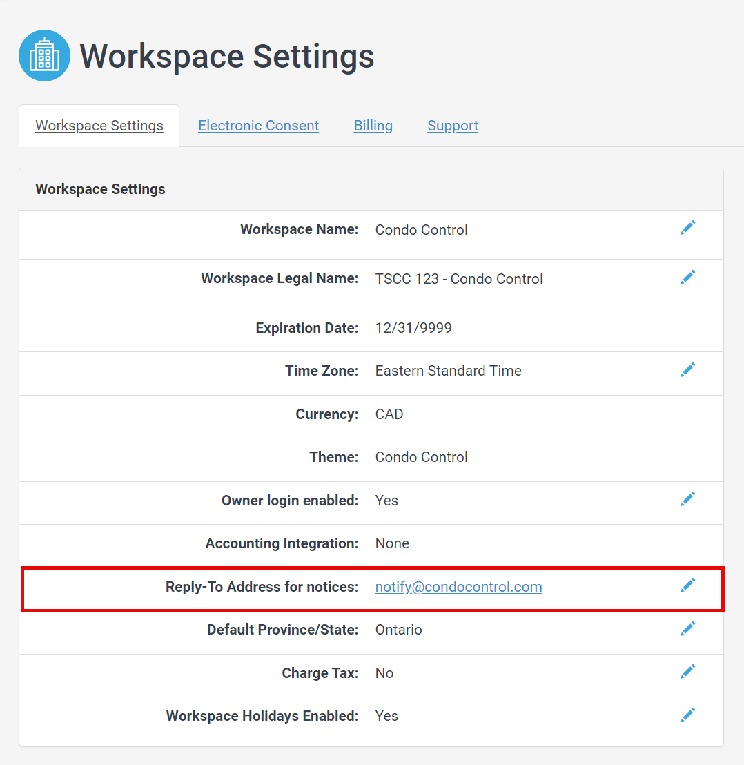
Task: Edit the Time Zone setting
Action: 687,370
